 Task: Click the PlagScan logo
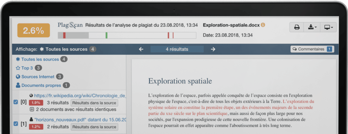(x=70, y=25)
